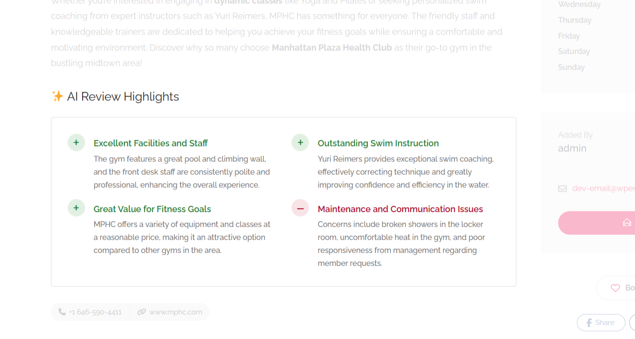Click the plus icon beside Outstanding Swim Instruction
The image size is (635, 339).
(x=300, y=143)
